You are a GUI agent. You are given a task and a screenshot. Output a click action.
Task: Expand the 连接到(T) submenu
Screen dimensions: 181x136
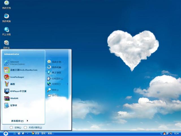click(x=57, y=84)
